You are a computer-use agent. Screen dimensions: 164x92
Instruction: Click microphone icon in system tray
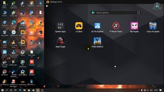click(x=142, y=90)
